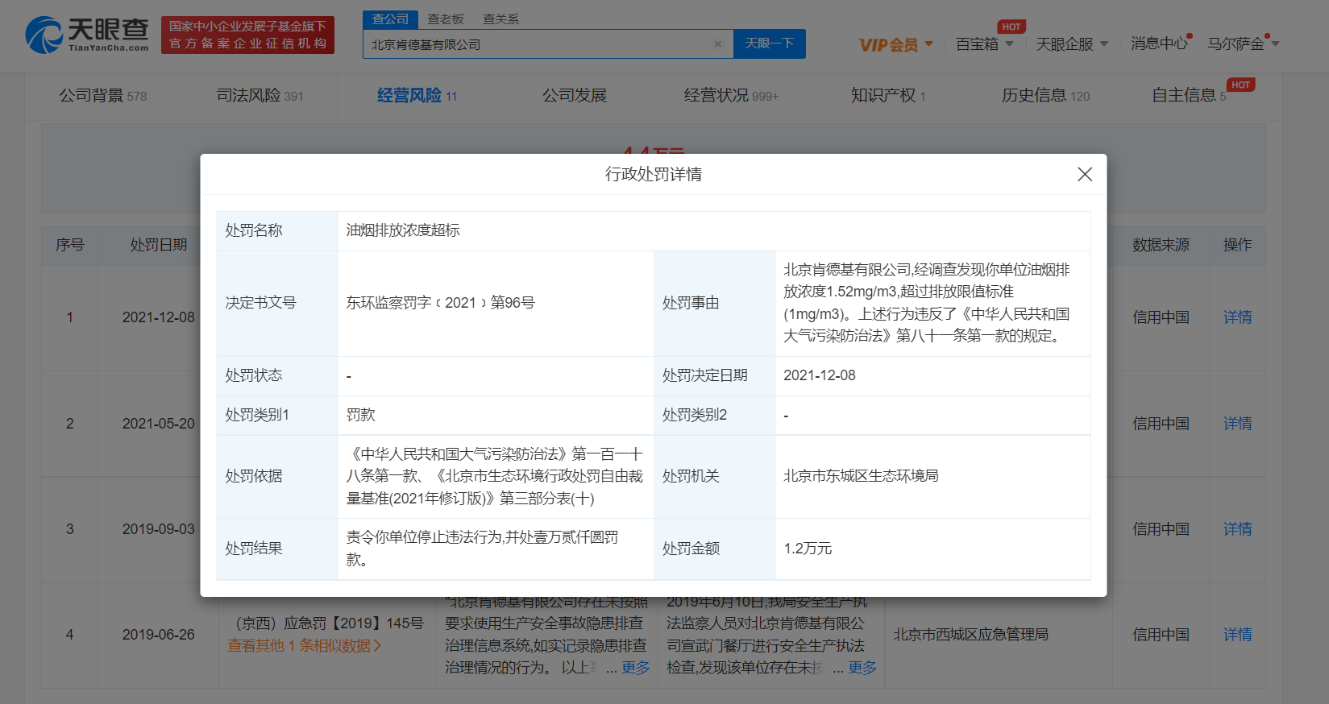
Task: Switch to the 经营风险 tab
Action: click(417, 96)
